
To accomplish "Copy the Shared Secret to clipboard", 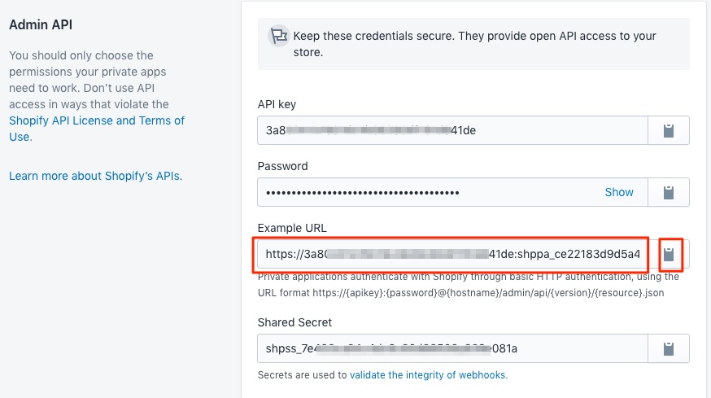I will [x=669, y=349].
